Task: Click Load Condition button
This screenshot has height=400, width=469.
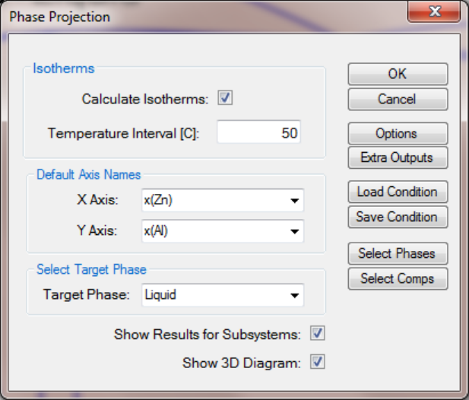Action: pos(398,192)
